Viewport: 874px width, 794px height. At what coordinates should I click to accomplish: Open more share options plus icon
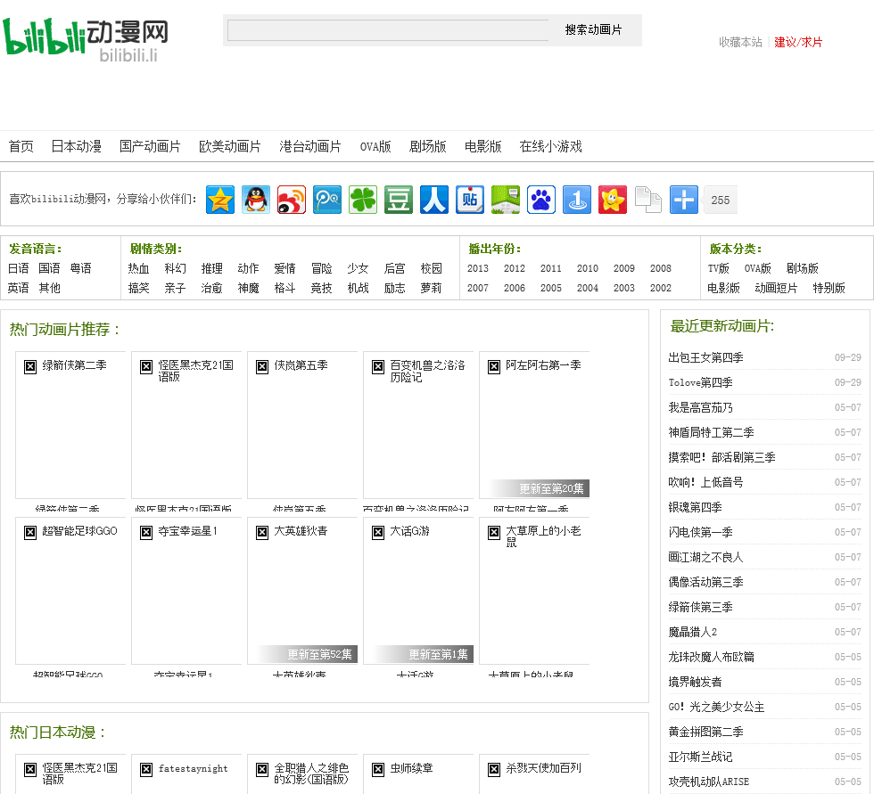(684, 200)
